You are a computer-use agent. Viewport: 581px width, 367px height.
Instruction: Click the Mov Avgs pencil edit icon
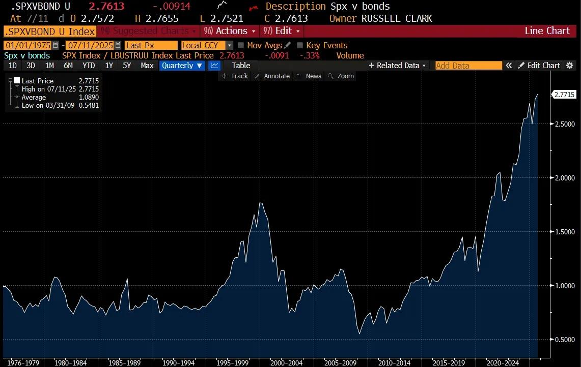click(287, 45)
